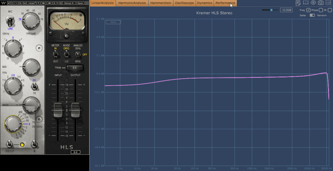The height and width of the screenshot is (171, 333).
Task: Click the OUTPUT fader handle
Action: (75, 110)
